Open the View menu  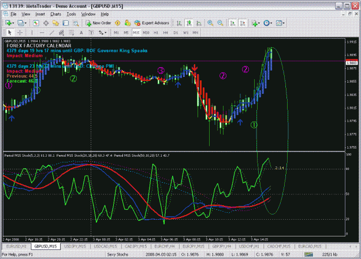[26, 14]
